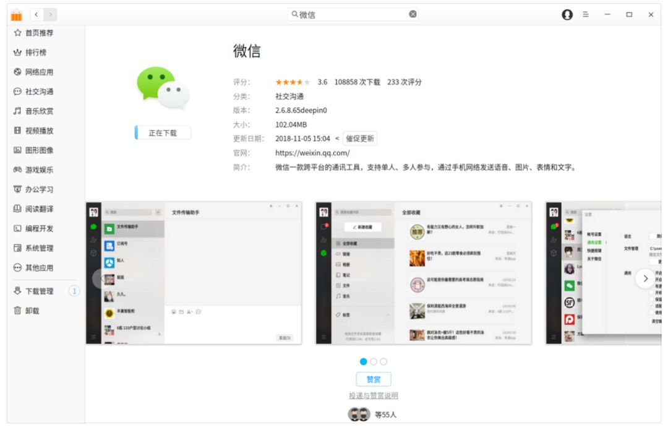Click the supporter avatars next to 等55人
668x430 pixels.
click(359, 415)
